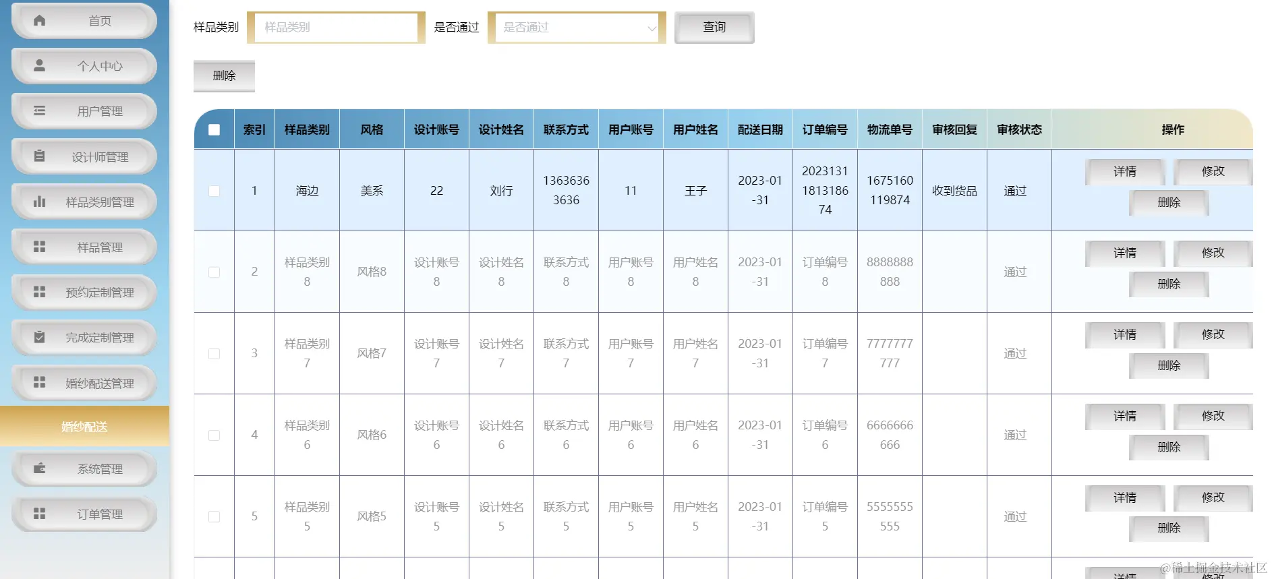The image size is (1272, 579).
Task: Click 修改 for row 1 海边
Action: [1213, 171]
